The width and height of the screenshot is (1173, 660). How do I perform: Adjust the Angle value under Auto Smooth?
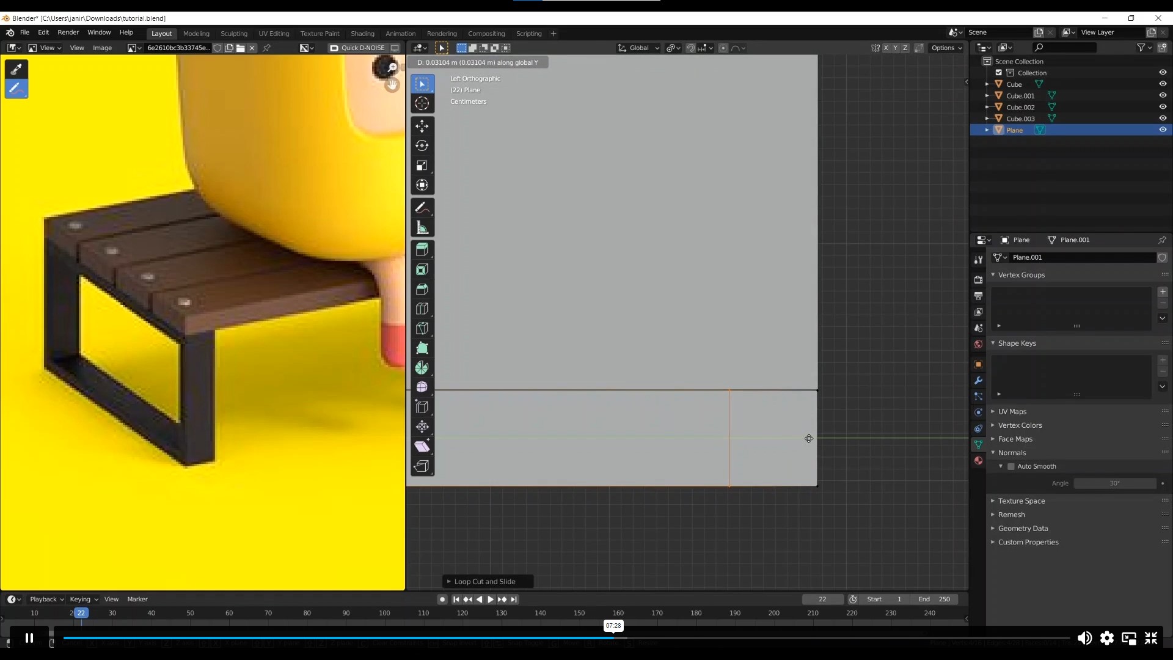click(1114, 483)
